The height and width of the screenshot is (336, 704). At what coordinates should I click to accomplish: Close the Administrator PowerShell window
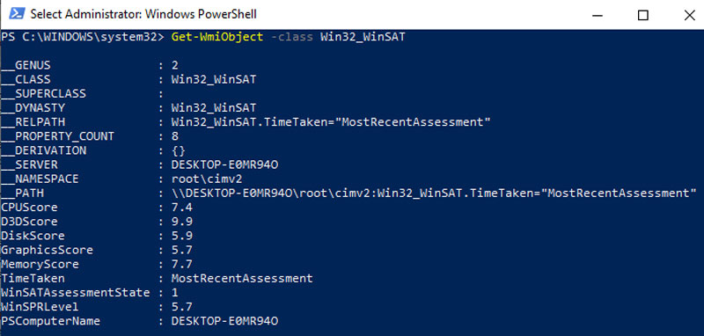tap(689, 15)
